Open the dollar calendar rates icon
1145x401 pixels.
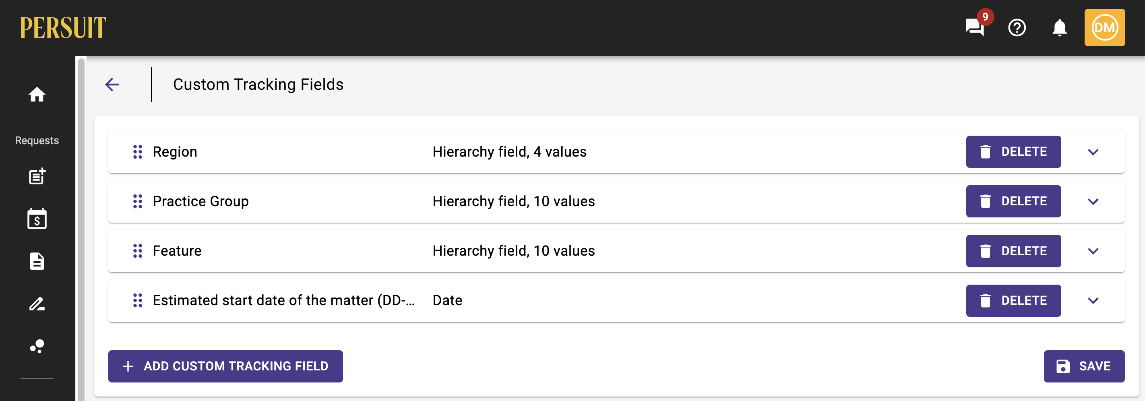pyautogui.click(x=37, y=219)
